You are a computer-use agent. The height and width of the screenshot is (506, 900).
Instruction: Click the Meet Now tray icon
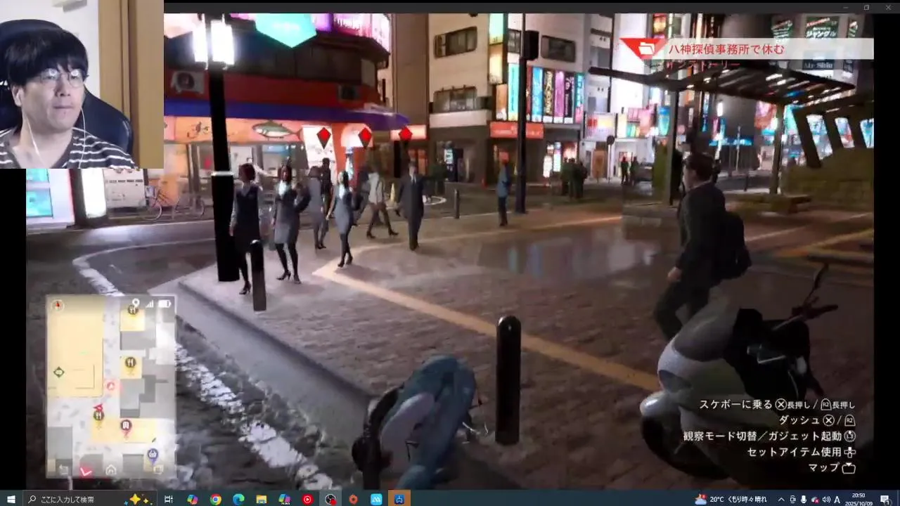point(792,499)
